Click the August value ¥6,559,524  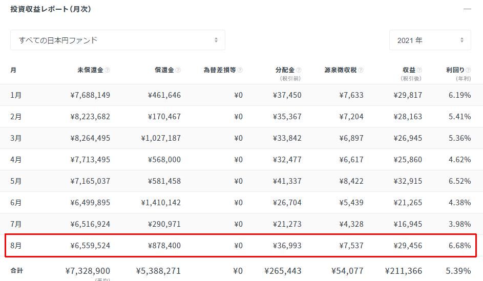tap(90, 246)
